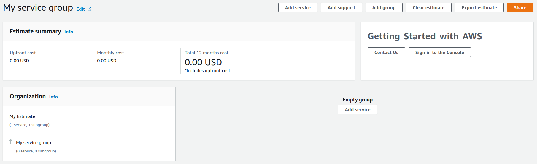Click the Add service button in the top bar
This screenshot has height=164, width=537.
298,8
